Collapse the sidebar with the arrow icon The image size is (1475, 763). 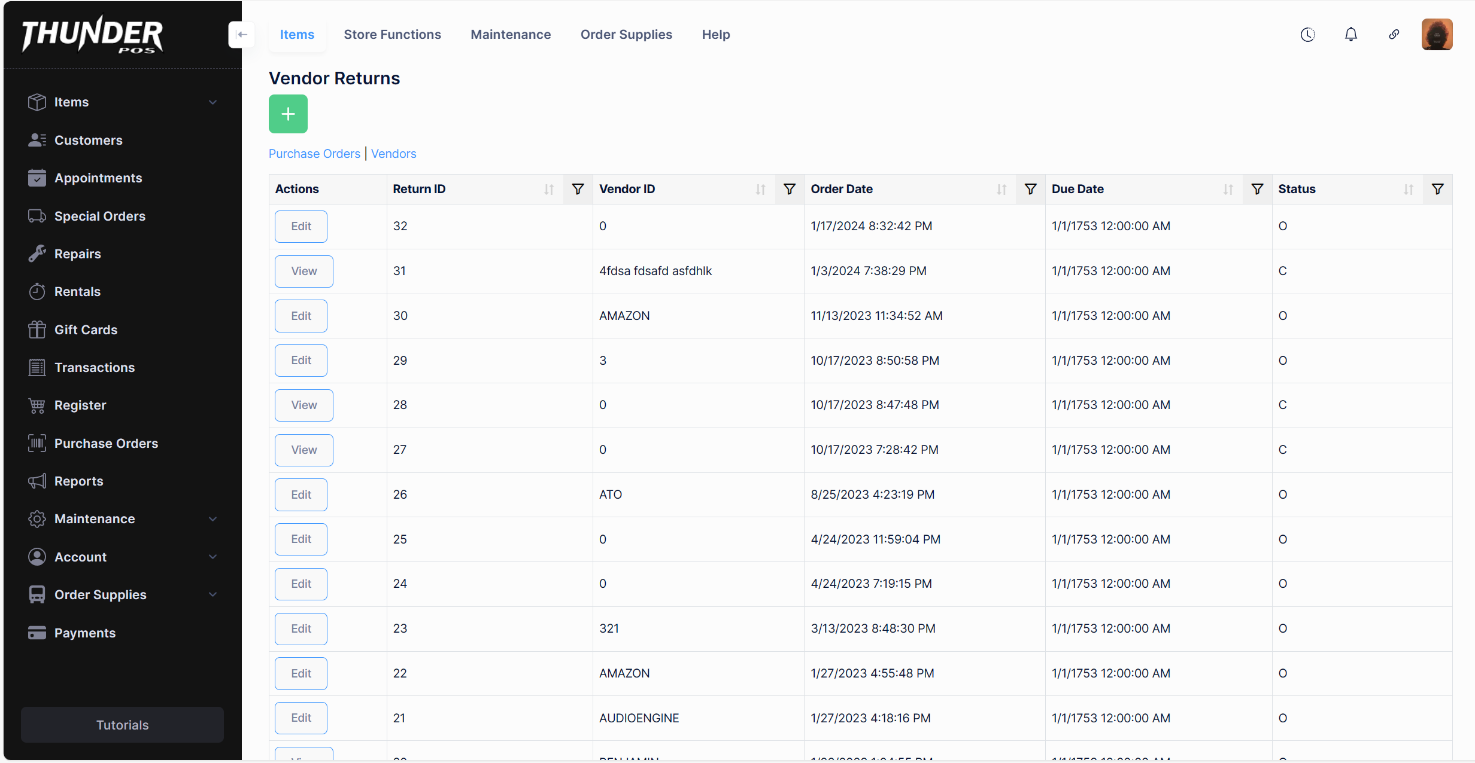pos(241,35)
